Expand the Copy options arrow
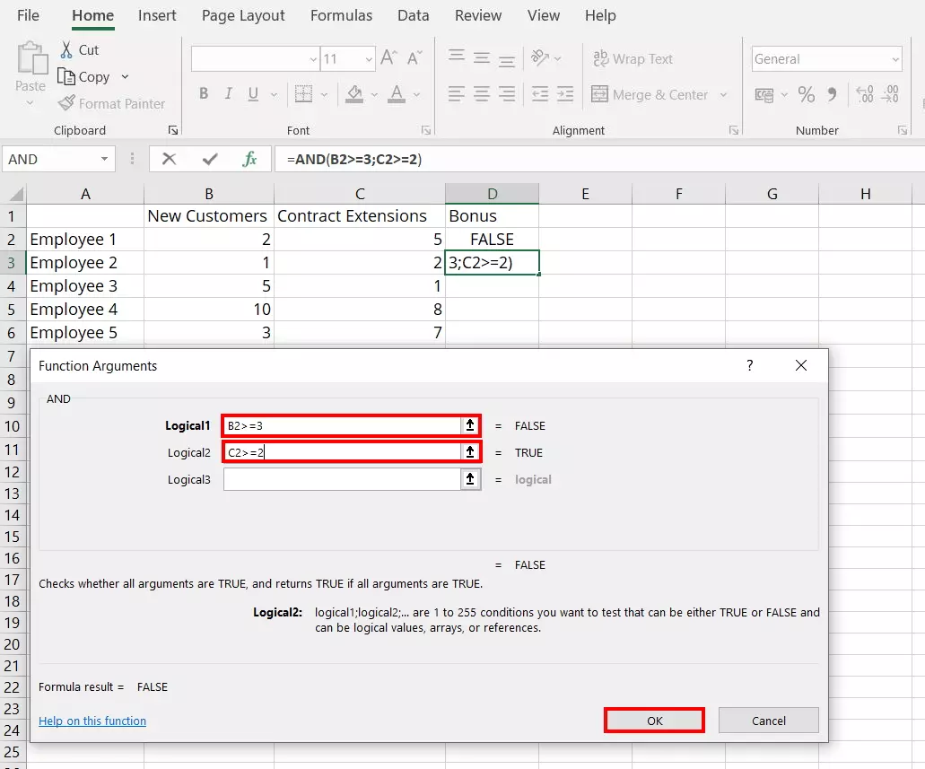This screenshot has width=925, height=769. [x=125, y=77]
